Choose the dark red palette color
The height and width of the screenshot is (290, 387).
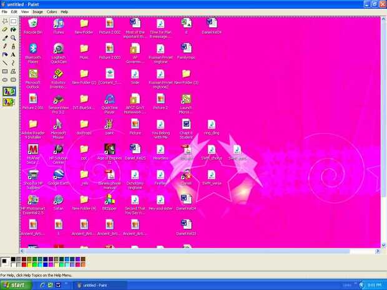(24, 259)
